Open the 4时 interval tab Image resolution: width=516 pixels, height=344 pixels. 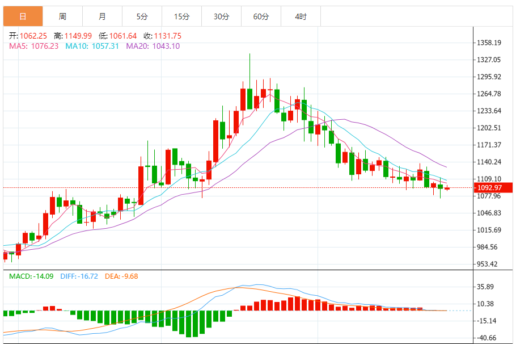(x=301, y=16)
